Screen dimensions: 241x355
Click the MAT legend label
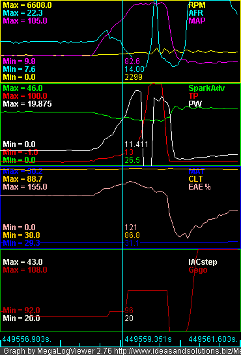click(196, 171)
